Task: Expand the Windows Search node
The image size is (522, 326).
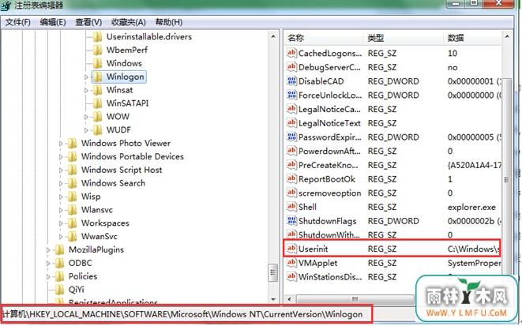Action: pos(61,183)
